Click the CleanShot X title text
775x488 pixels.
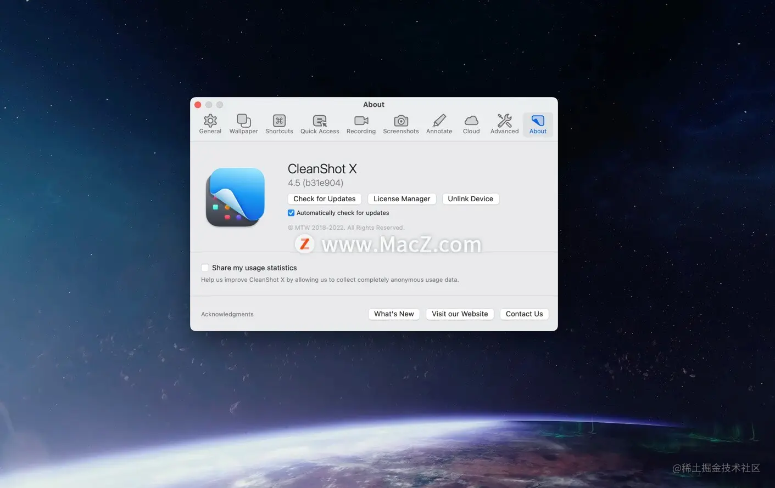click(x=322, y=169)
